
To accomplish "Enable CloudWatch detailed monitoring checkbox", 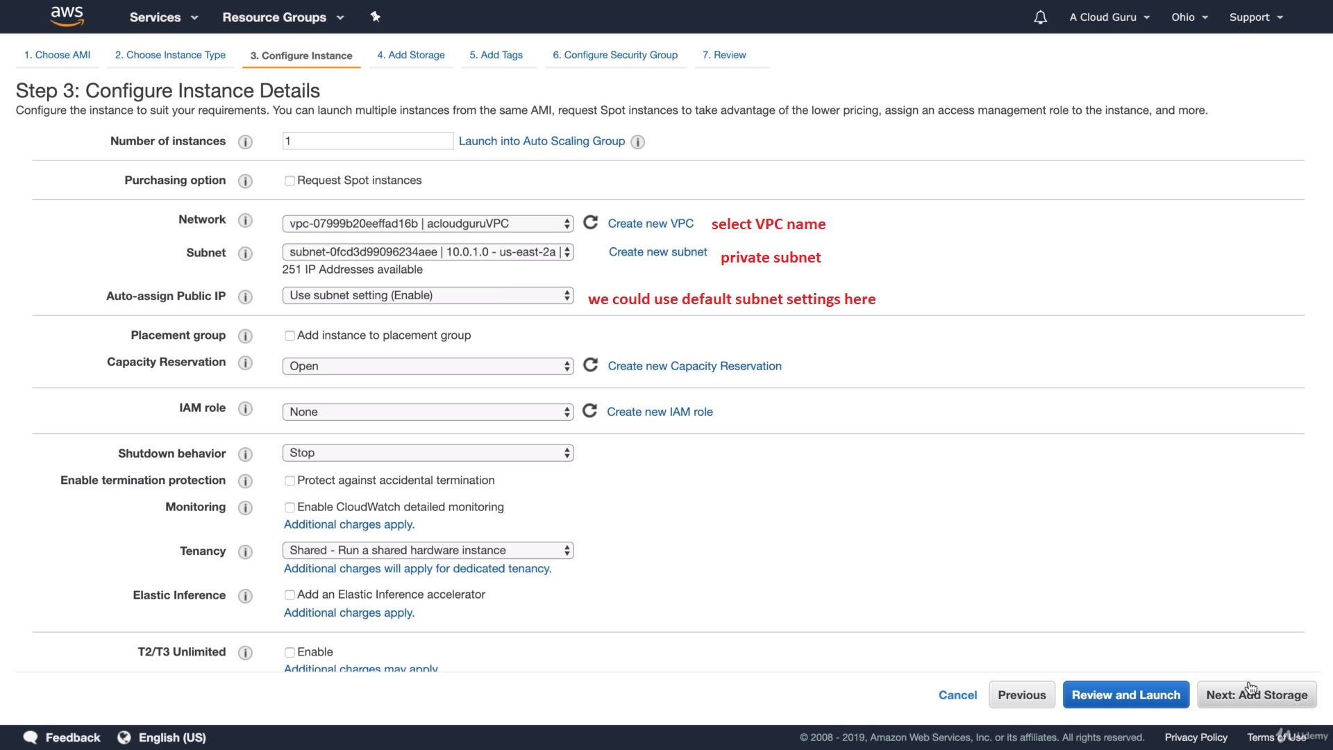I will point(290,508).
